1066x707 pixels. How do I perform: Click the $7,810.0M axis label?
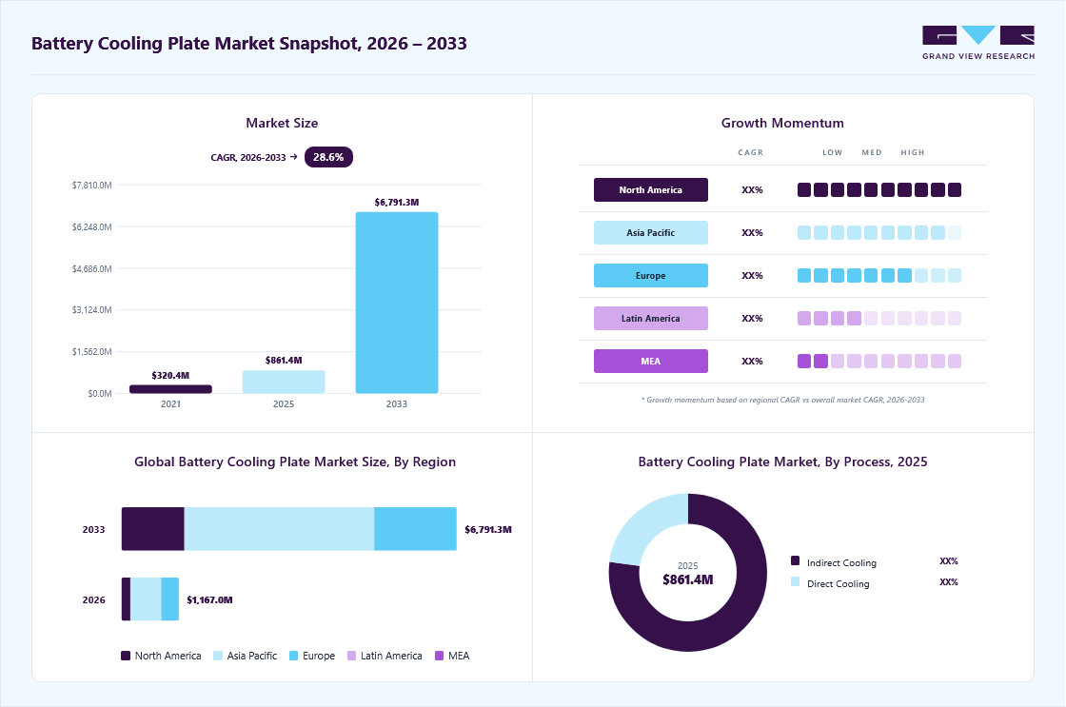pos(91,185)
